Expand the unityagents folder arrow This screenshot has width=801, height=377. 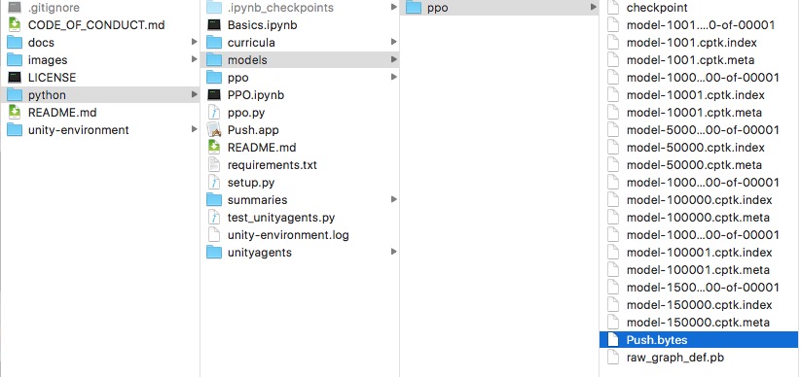(394, 252)
